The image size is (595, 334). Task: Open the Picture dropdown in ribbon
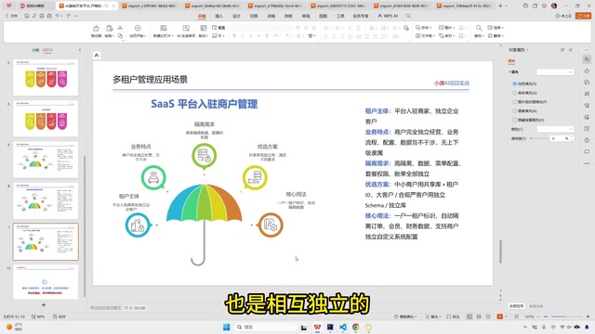click(447, 28)
